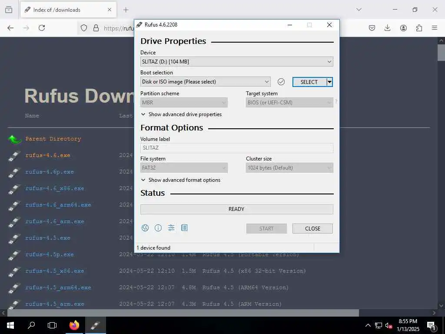Show Rufus About info icon
This screenshot has height=334, width=445.
(158, 228)
